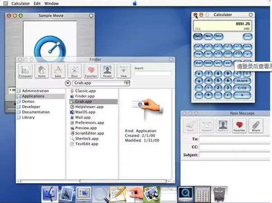Image resolution: width=272 pixels, height=203 pixels.
Task: Click the Store button in Calculator
Action: [242, 81]
